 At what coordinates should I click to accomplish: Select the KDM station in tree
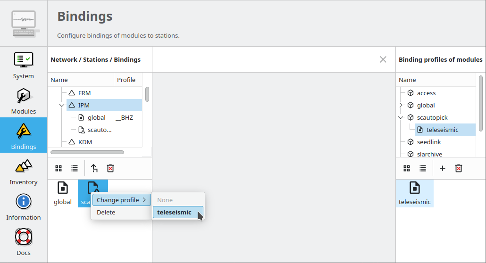pos(85,142)
